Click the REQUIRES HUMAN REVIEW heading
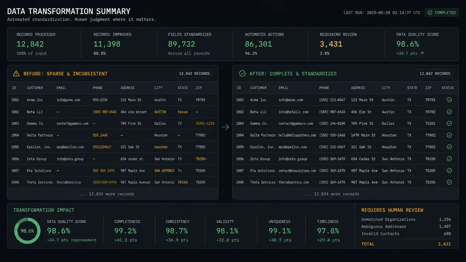Screen dimensions: 466x262 click(x=392, y=210)
